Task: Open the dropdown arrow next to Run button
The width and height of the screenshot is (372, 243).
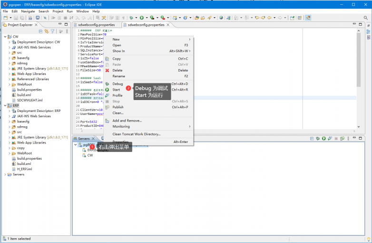Action: [x=146, y=18]
